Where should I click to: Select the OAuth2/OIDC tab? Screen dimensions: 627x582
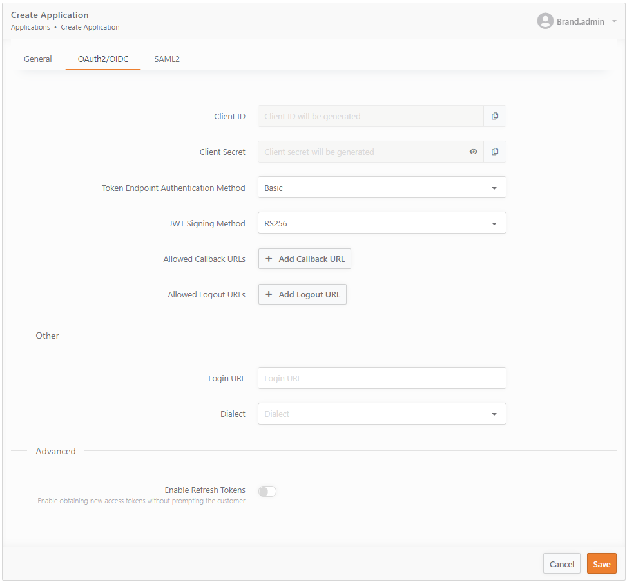click(103, 59)
